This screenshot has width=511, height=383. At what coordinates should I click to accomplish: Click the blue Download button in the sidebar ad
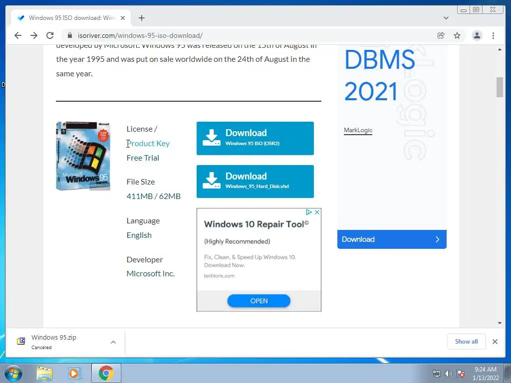[x=392, y=239]
